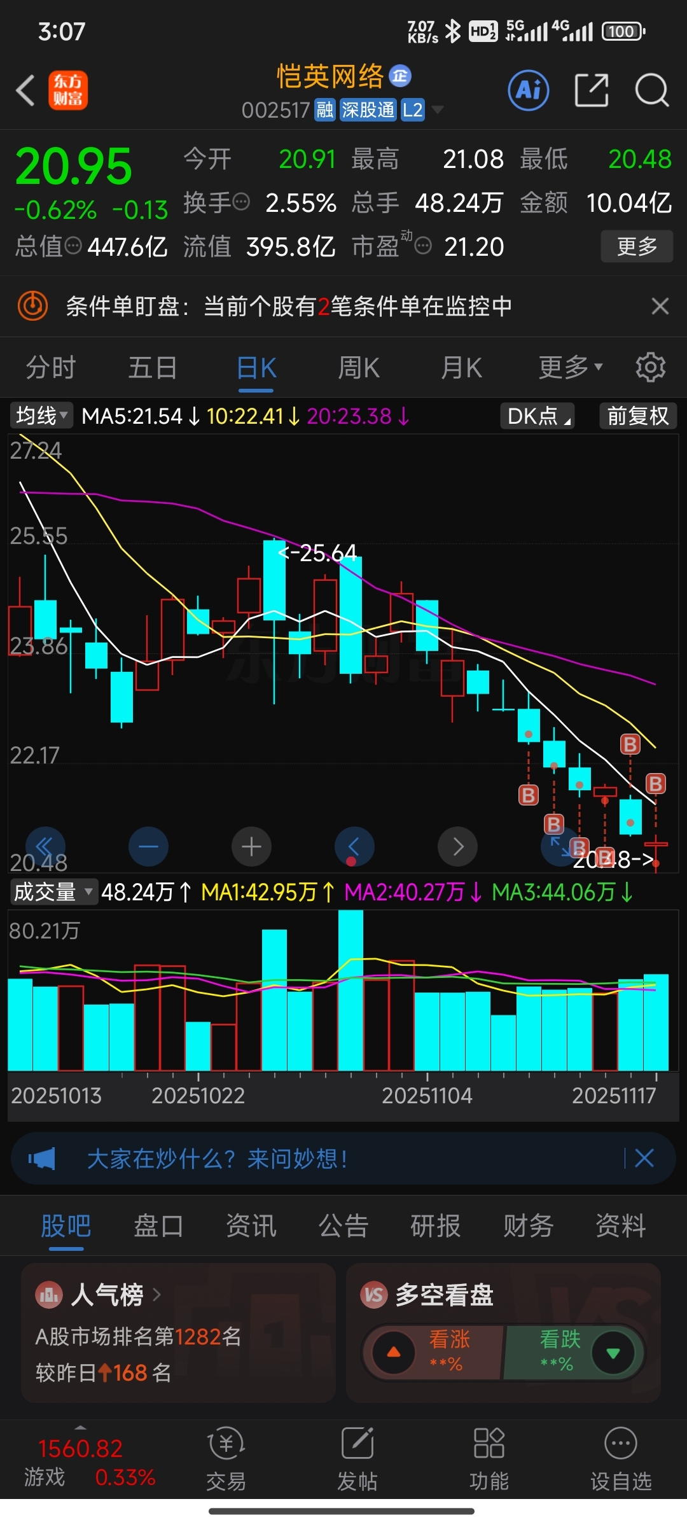Tap the topmost B marker on chart
This screenshot has height=1527, width=687.
pyautogui.click(x=630, y=744)
